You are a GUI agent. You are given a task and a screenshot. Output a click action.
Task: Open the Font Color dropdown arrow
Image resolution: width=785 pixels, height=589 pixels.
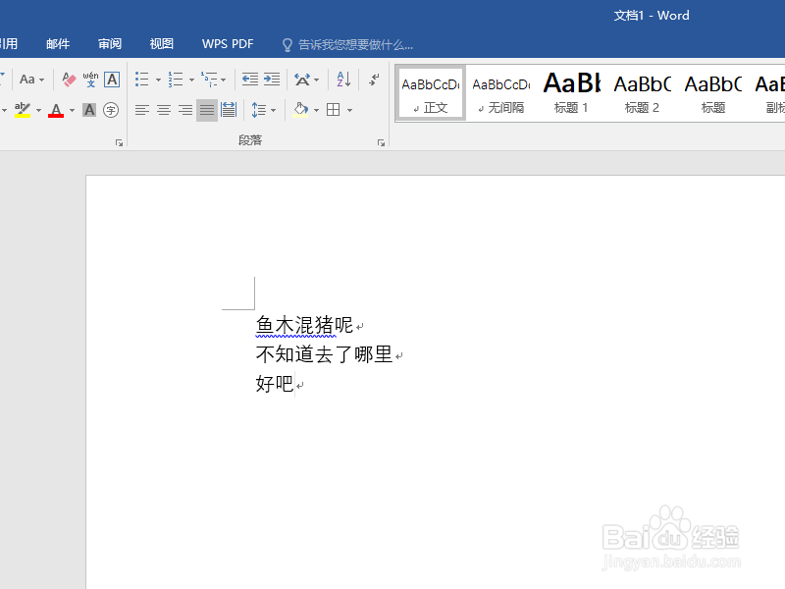70,109
